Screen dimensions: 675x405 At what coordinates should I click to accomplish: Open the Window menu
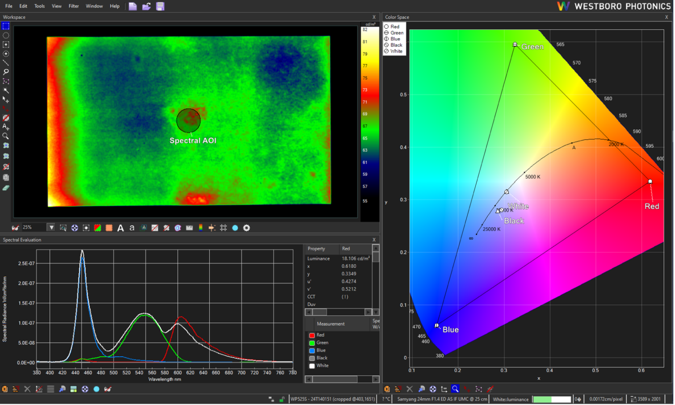coord(94,6)
